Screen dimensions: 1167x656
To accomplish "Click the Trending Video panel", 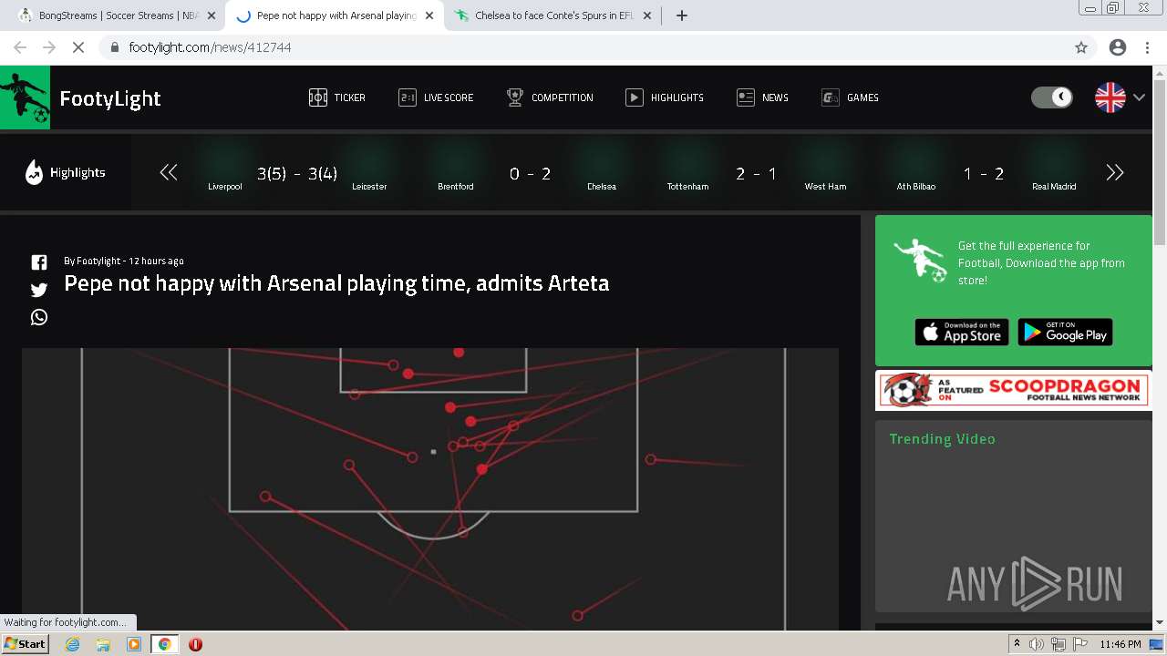I will click(1013, 516).
